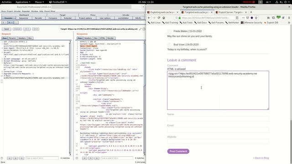This screenshot has height=164, width=292.
Task: Open Exploit-DB bookmark
Action: [271, 22]
